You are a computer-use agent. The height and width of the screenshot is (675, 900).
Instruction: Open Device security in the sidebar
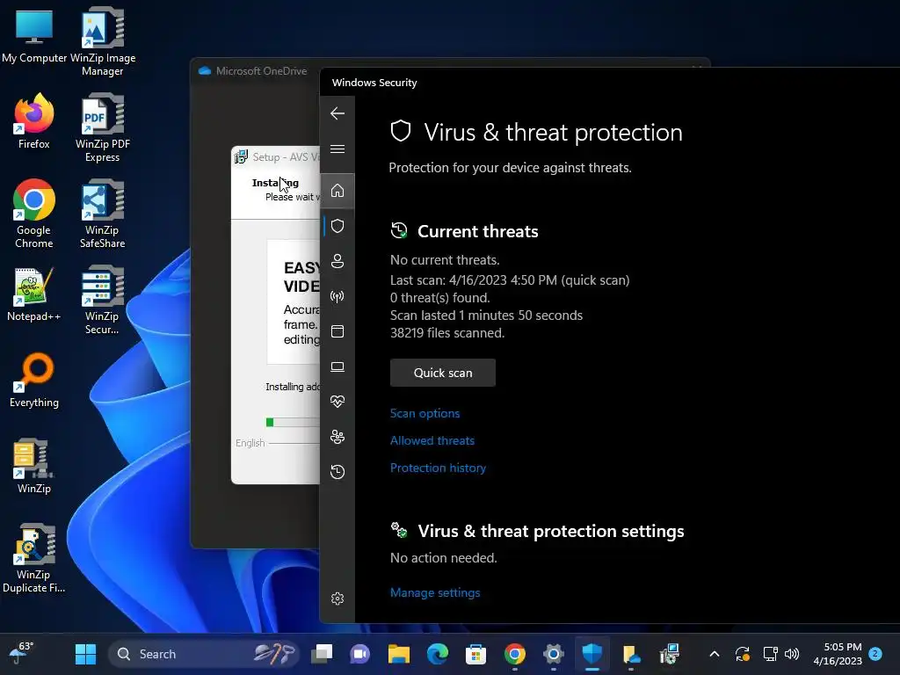(337, 367)
